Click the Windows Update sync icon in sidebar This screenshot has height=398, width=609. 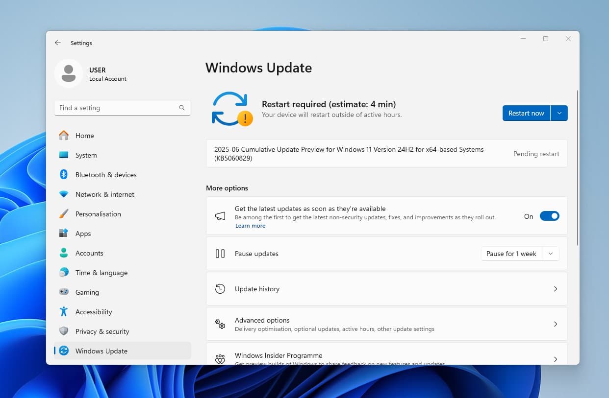point(64,351)
